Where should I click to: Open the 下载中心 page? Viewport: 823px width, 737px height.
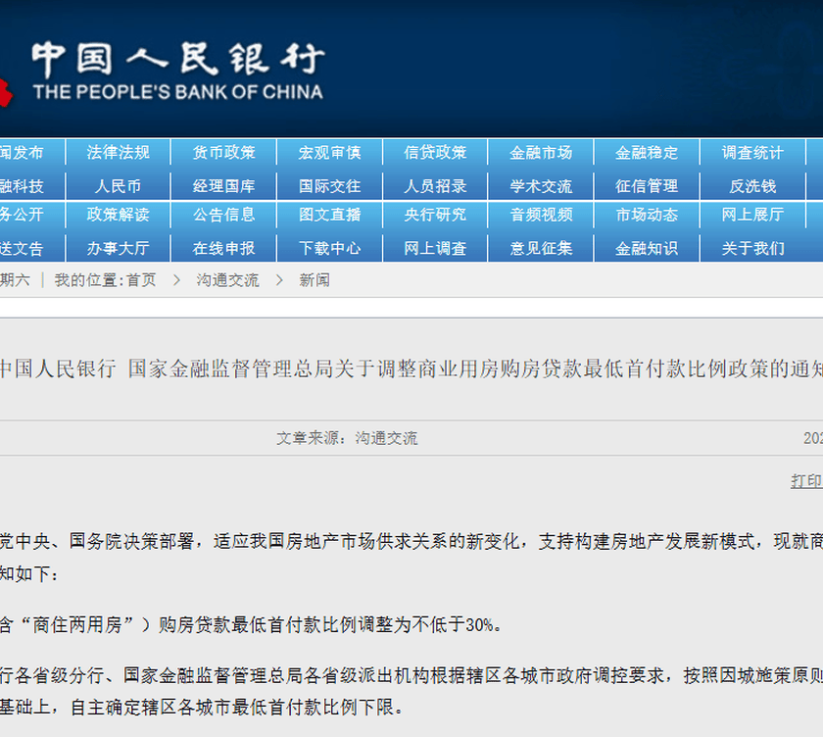tap(329, 248)
